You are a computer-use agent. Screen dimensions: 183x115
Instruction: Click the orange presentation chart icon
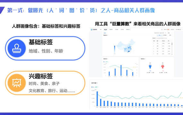point(17,83)
